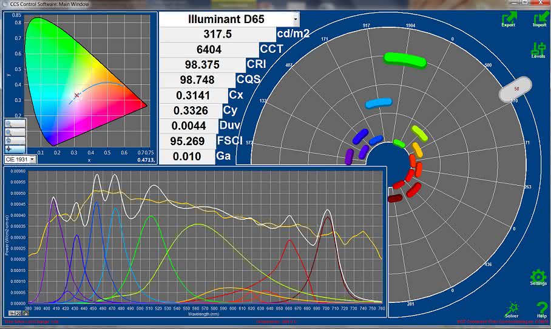The width and height of the screenshot is (551, 329).
Task: Select the second zoom magnifier tool
Action: coord(15,132)
